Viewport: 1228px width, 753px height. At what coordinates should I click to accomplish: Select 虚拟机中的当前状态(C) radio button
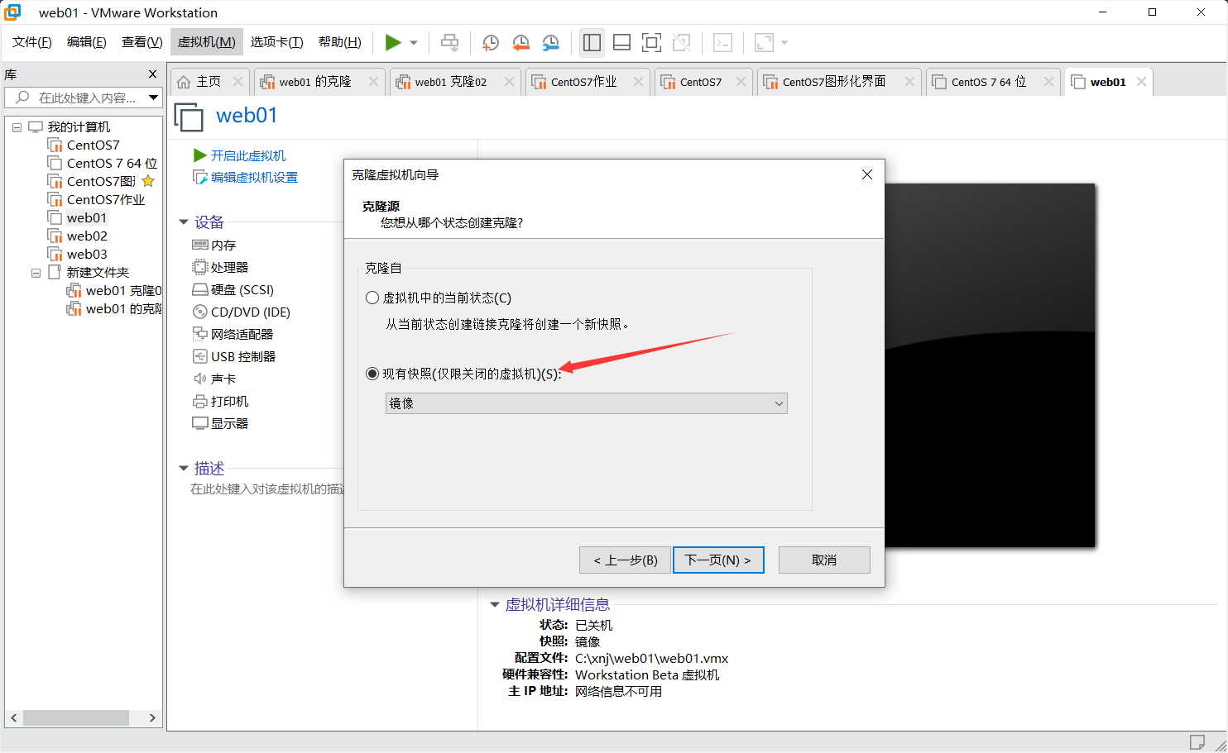pos(372,298)
